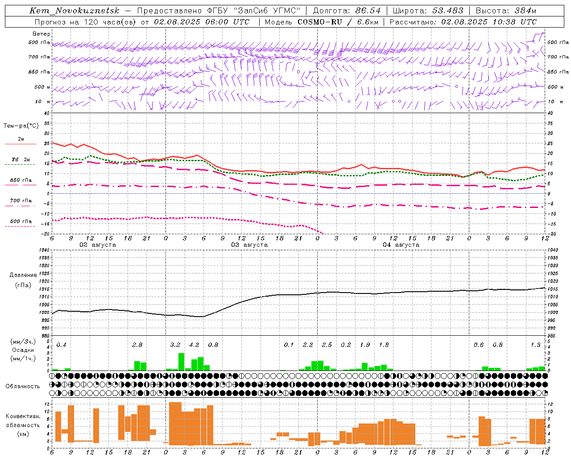Image resolution: width=571 pixels, height=456 pixels.
Task: Click the '850 гПа' temperature legend label
Action: coord(21,180)
